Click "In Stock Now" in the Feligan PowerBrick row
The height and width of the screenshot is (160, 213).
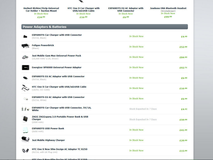(x=136, y=47)
